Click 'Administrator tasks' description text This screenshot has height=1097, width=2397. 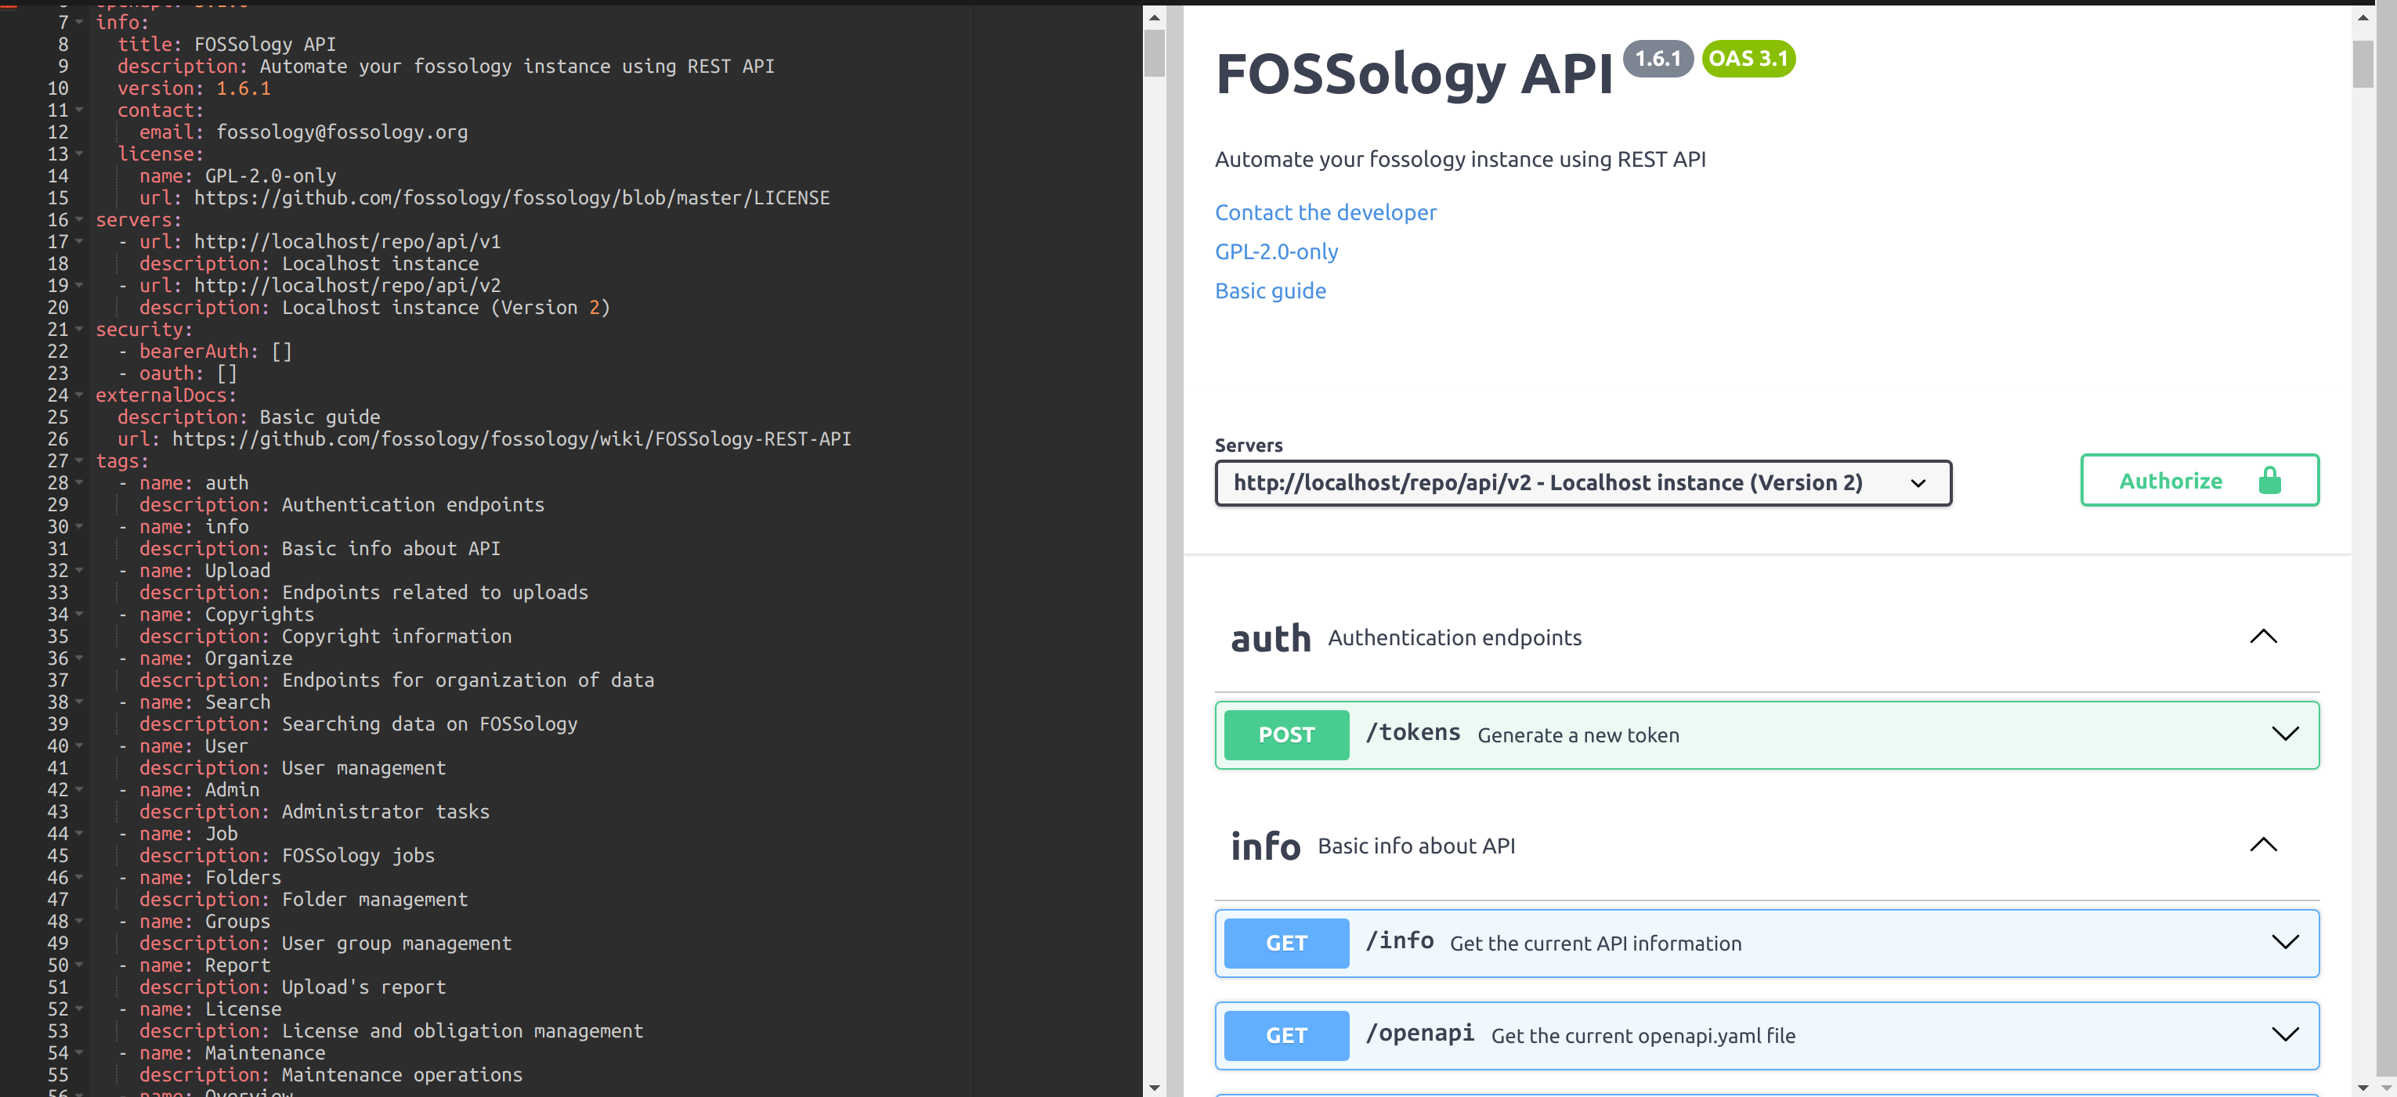pos(385,812)
